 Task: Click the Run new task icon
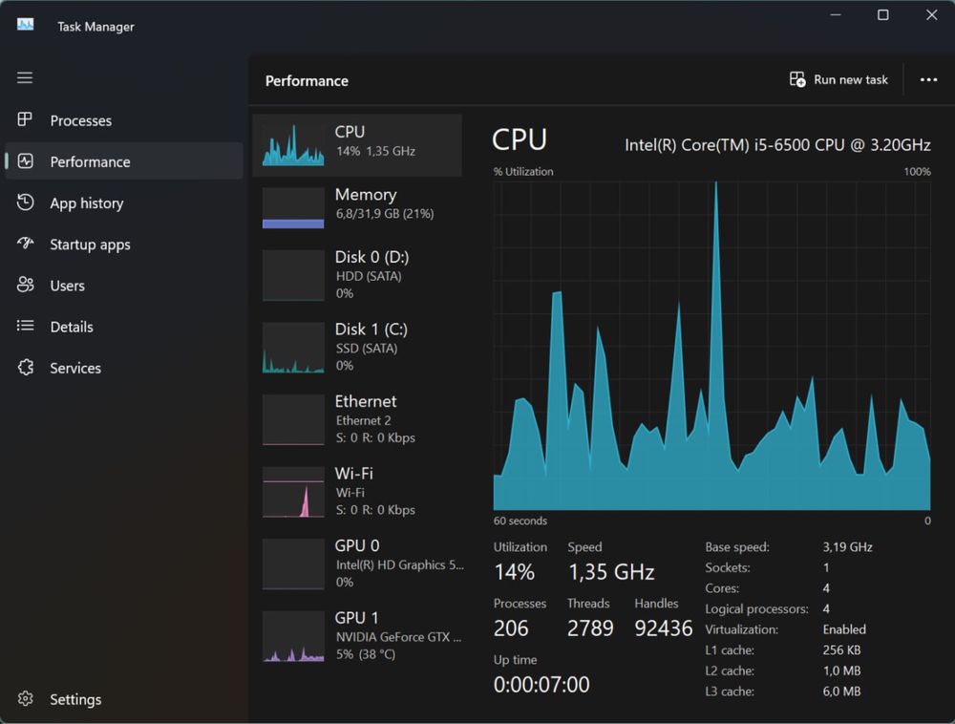(797, 79)
